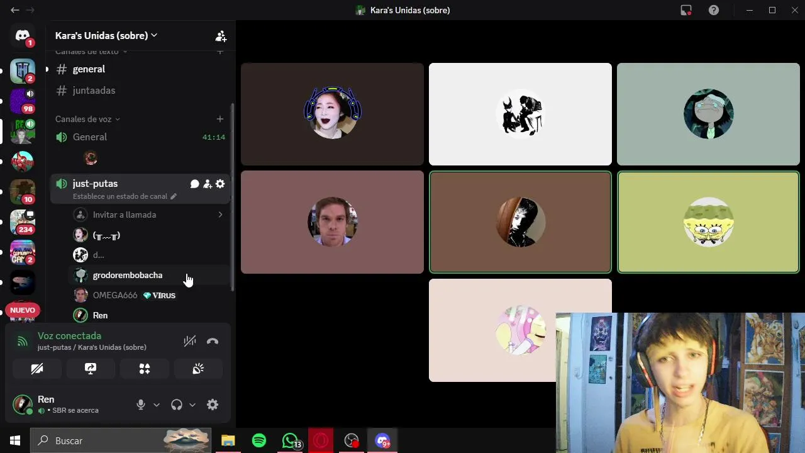
Task: Open Opera browser from taskbar
Action: click(321, 440)
